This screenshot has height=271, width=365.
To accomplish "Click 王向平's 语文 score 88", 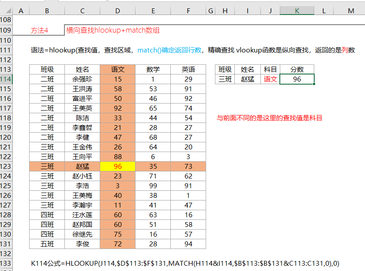I will coord(117,156).
